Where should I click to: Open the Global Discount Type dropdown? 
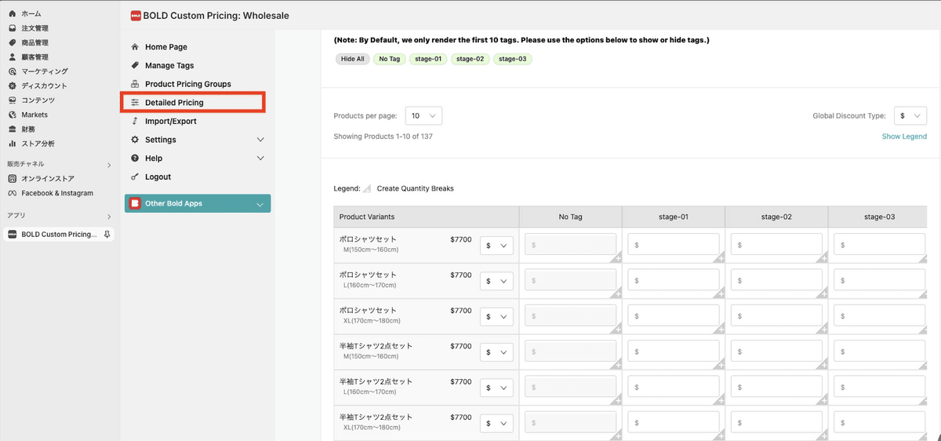(910, 115)
